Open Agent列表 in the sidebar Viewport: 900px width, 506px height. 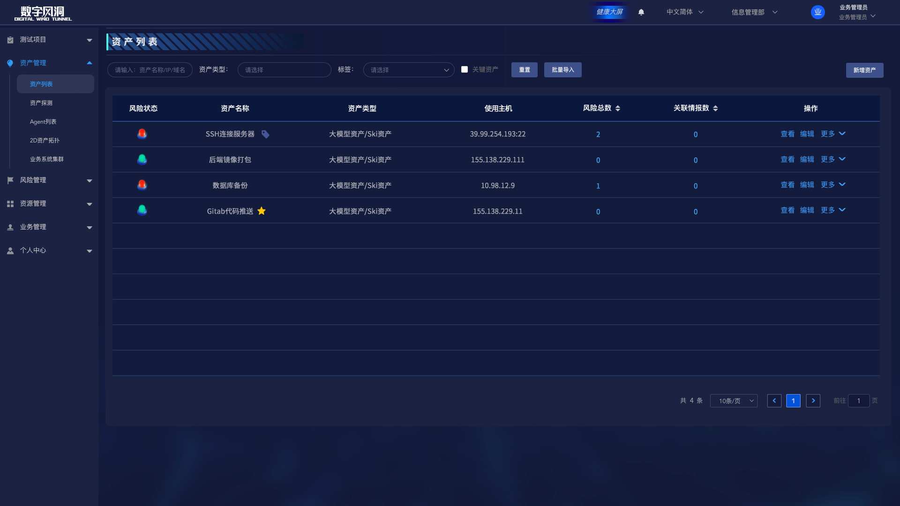point(43,122)
